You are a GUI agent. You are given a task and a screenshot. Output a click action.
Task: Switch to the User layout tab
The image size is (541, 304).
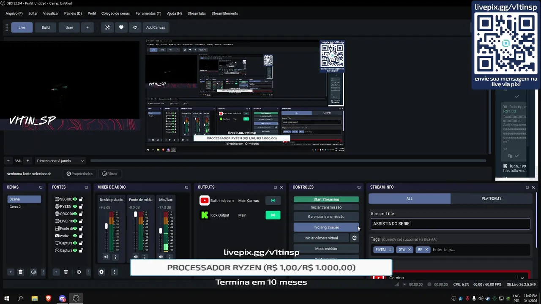[x=69, y=27]
